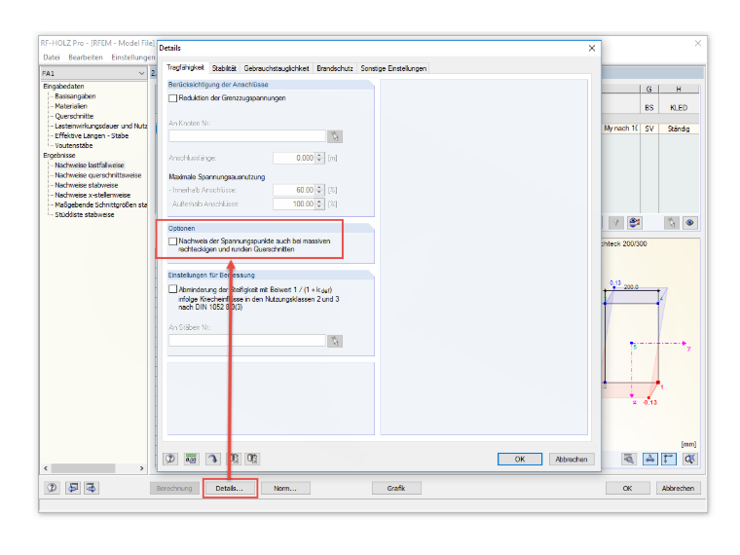Select Effektive Längen - Stäbe tree item

pos(92,136)
